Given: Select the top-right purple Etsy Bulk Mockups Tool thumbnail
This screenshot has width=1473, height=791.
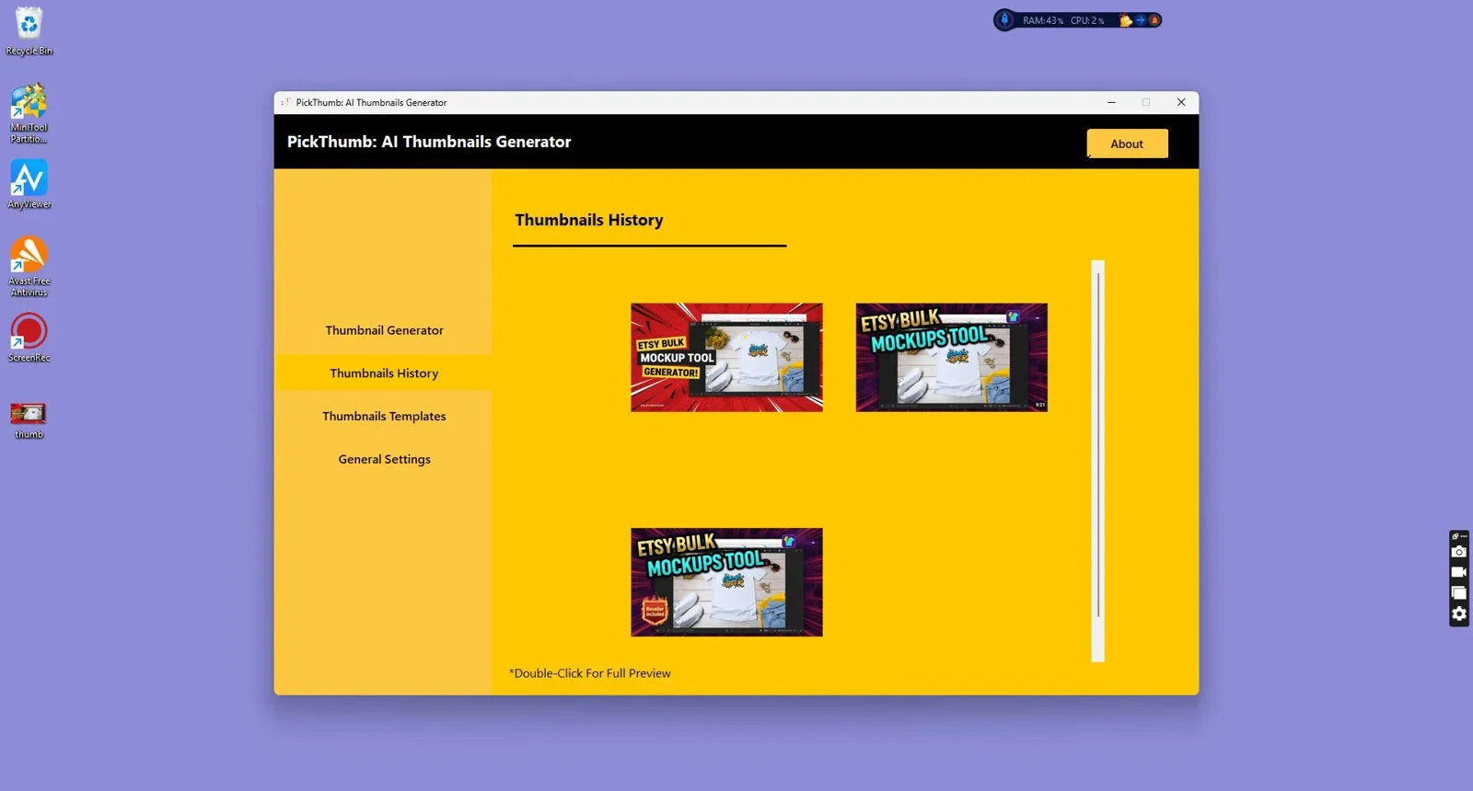Looking at the screenshot, I should pos(951,358).
